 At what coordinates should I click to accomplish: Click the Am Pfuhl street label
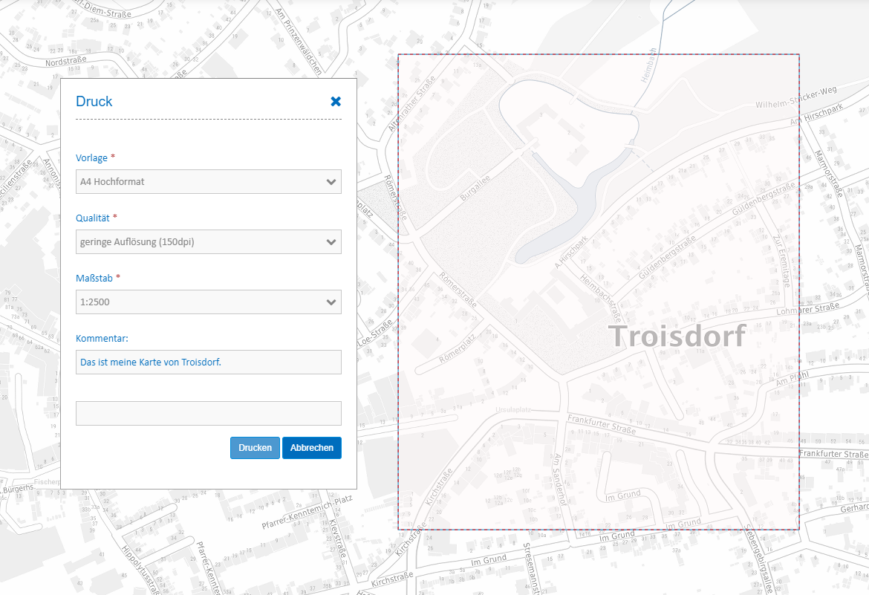pyautogui.click(x=792, y=378)
